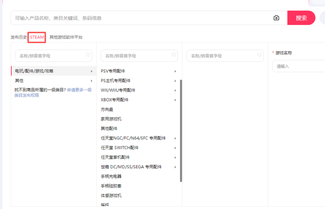Select 其他游戏软件平台 history item
325x209 pixels.
tap(66, 37)
